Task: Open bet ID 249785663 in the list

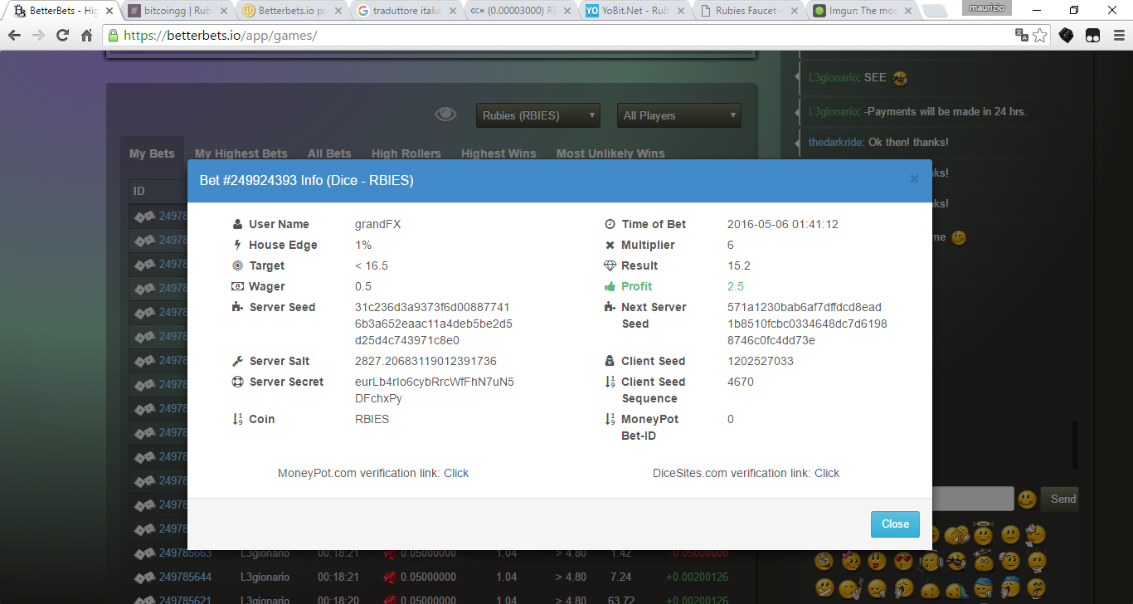Action: click(185, 553)
